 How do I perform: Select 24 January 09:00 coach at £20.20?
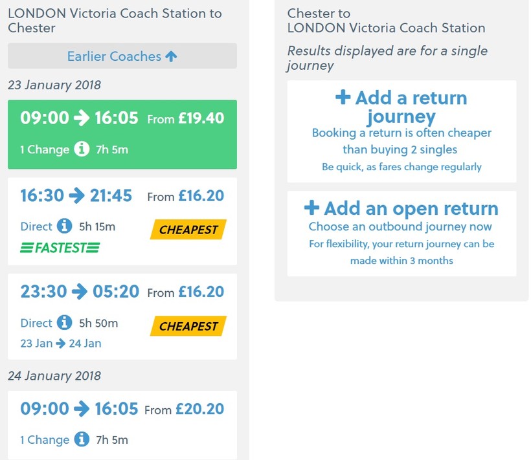tap(122, 410)
